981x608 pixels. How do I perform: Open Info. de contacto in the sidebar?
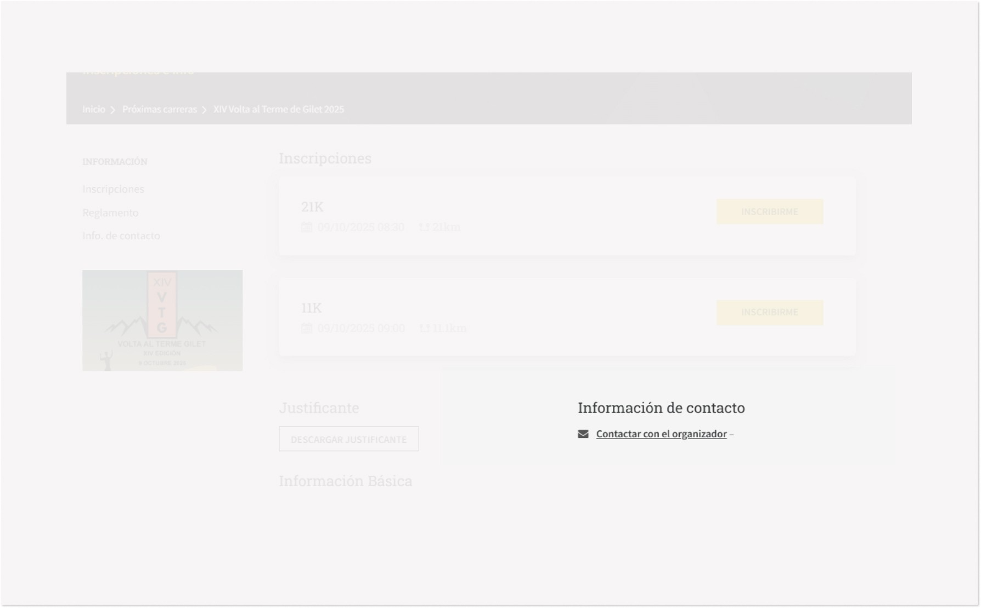121,235
